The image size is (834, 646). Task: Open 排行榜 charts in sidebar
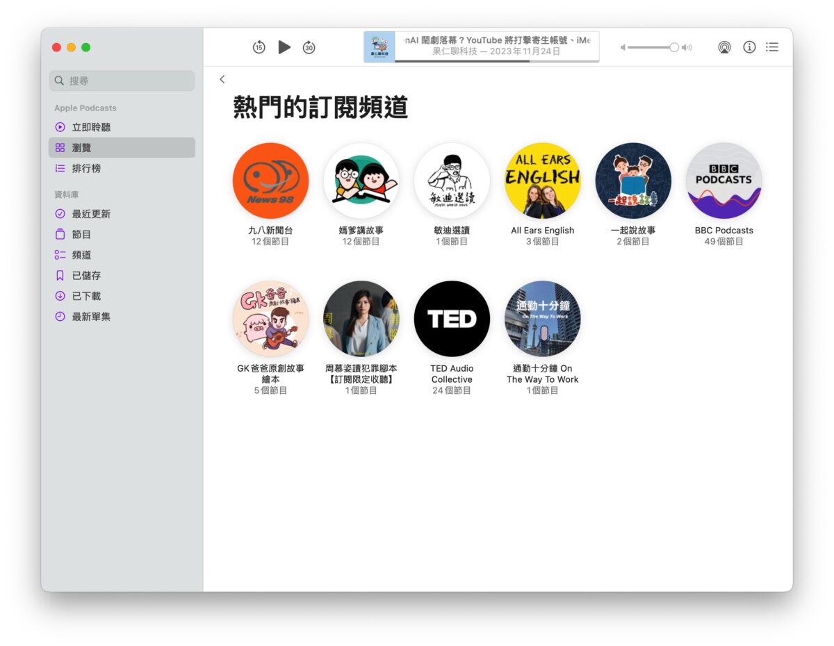click(122, 168)
